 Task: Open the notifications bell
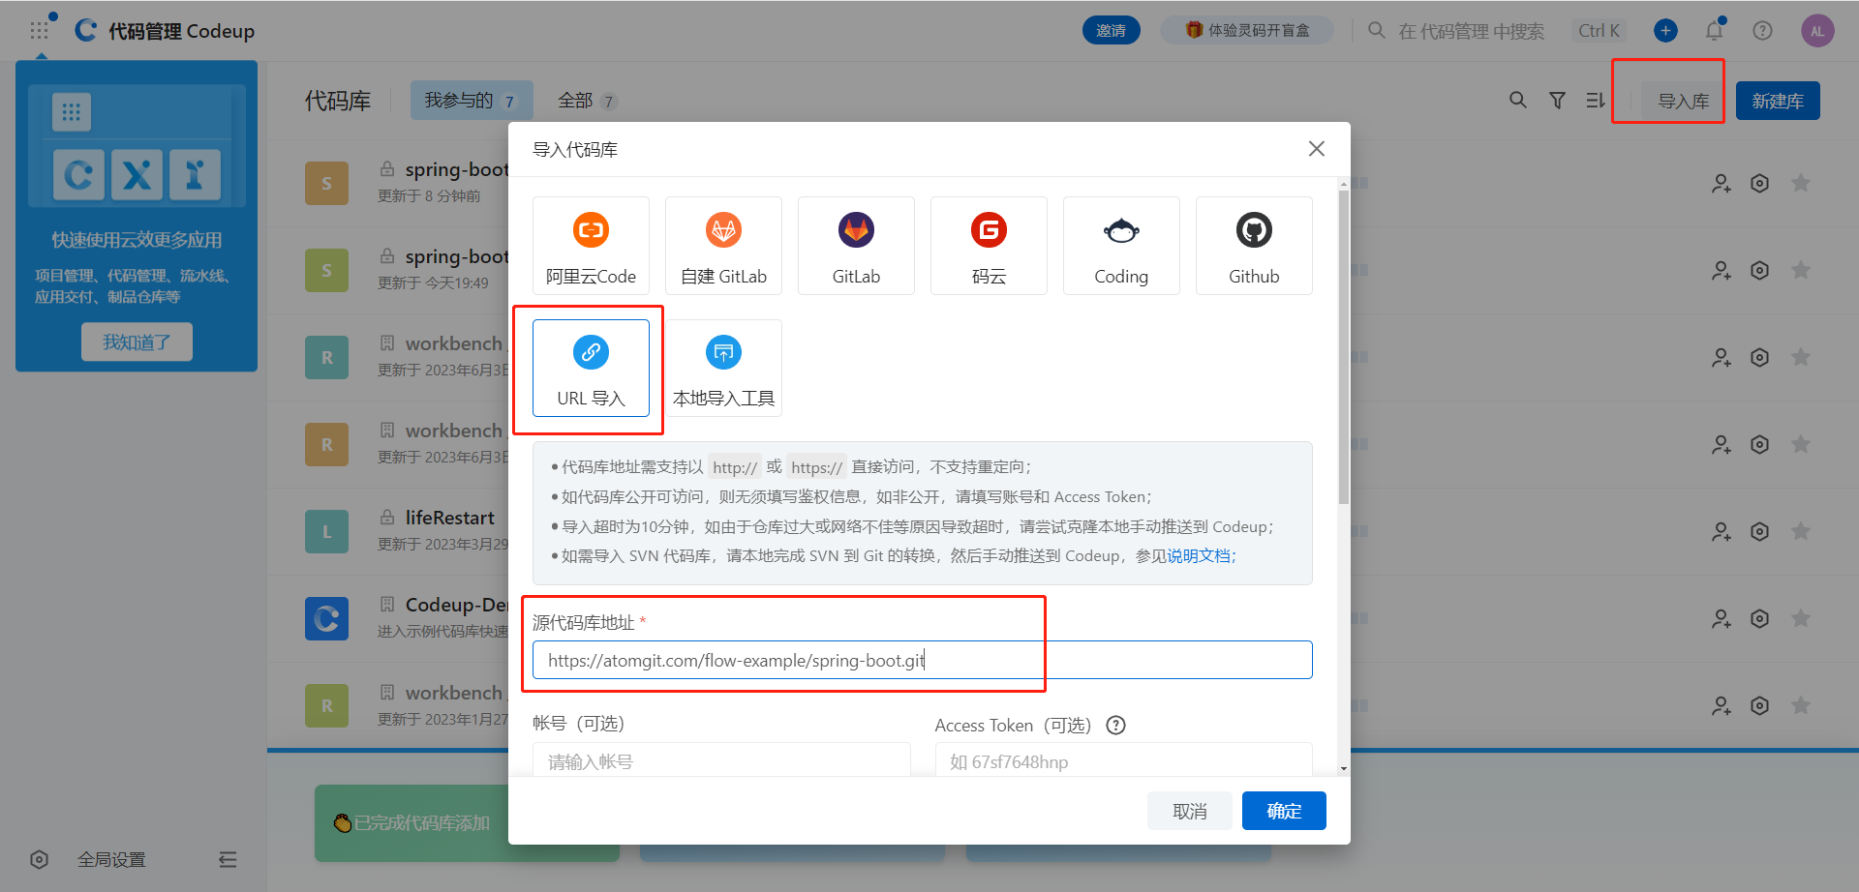click(1714, 31)
